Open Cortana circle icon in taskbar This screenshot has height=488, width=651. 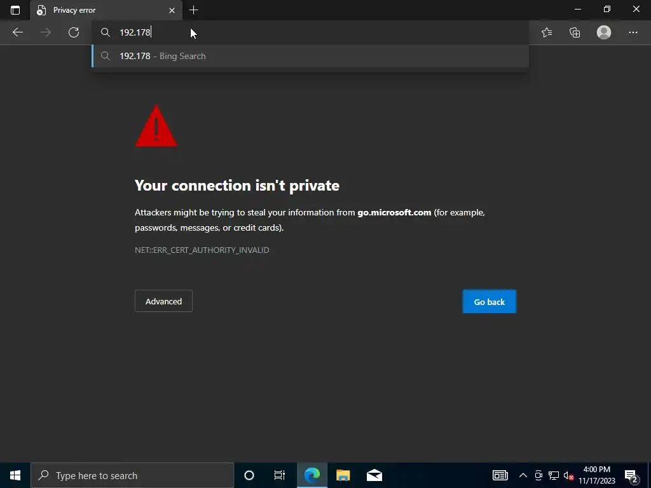coord(249,475)
